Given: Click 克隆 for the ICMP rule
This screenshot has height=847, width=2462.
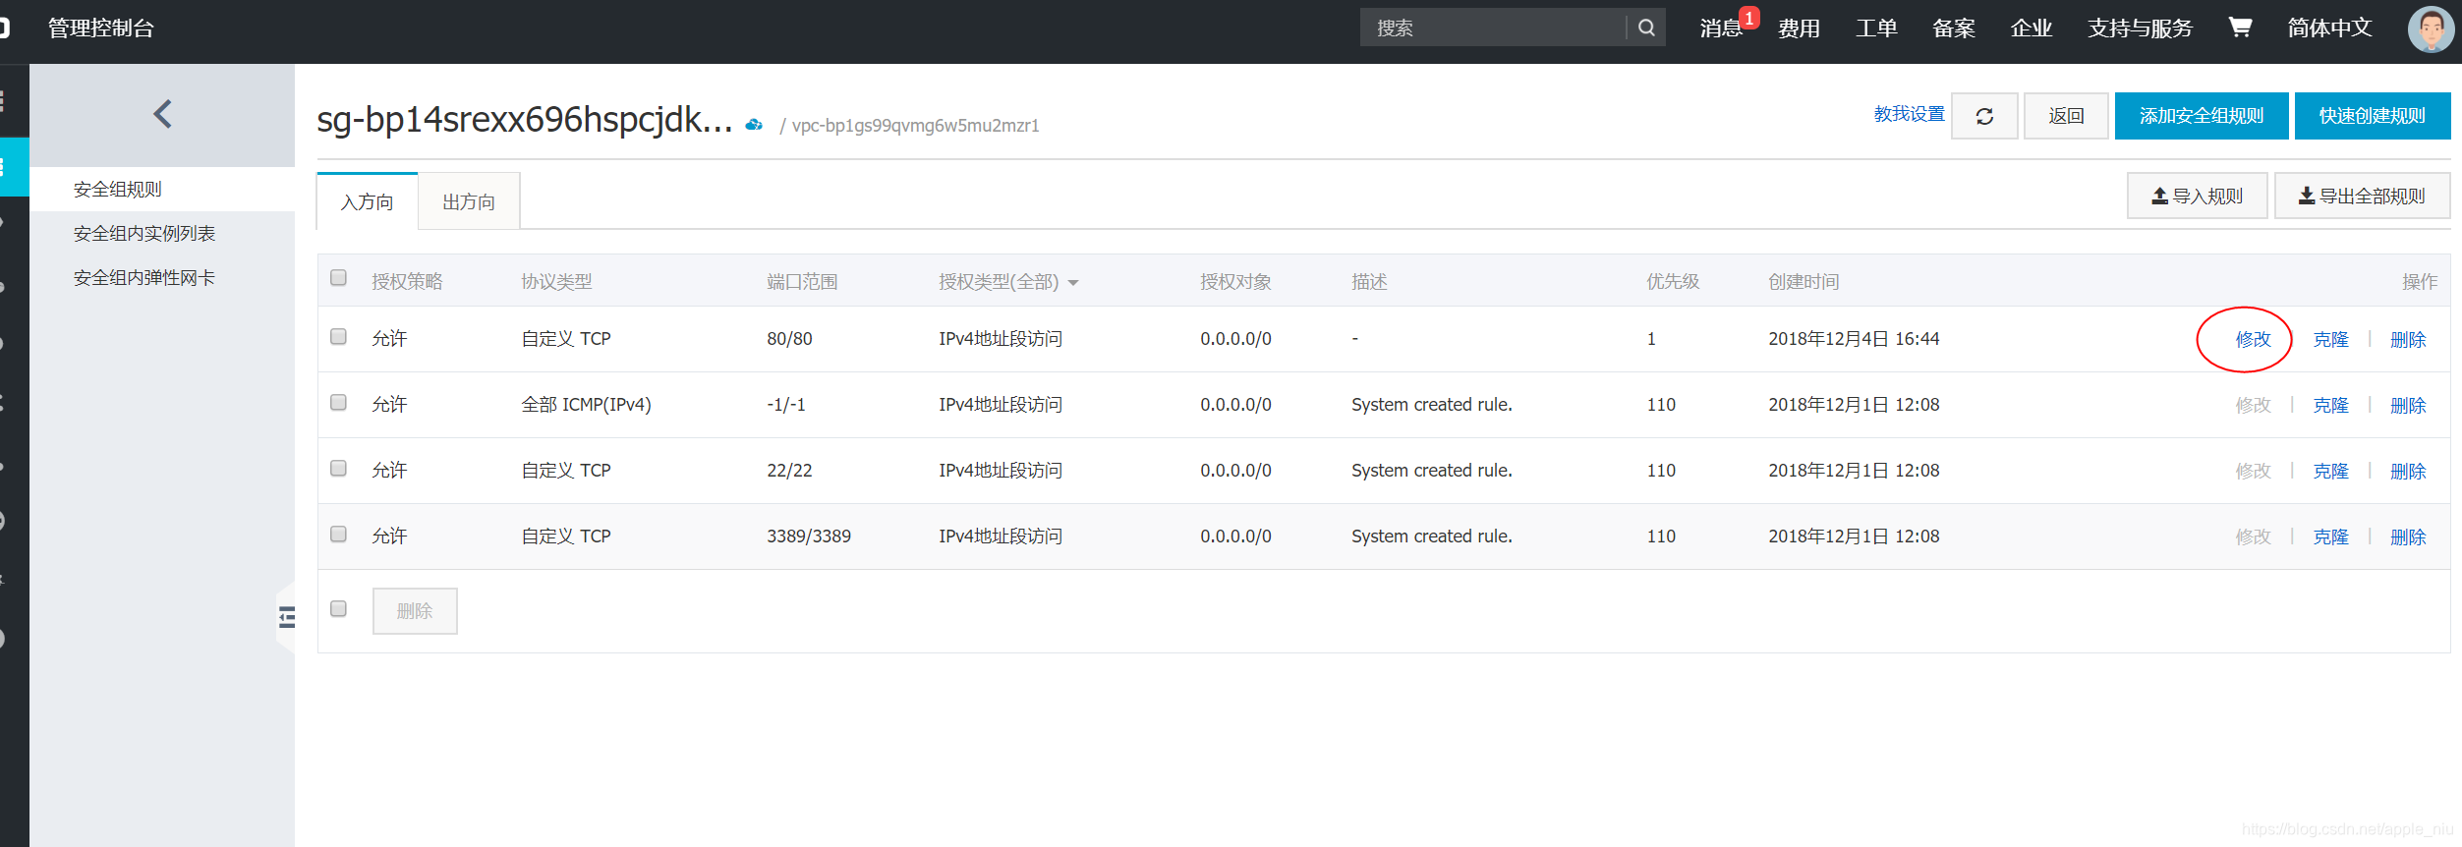Looking at the screenshot, I should point(2330,405).
